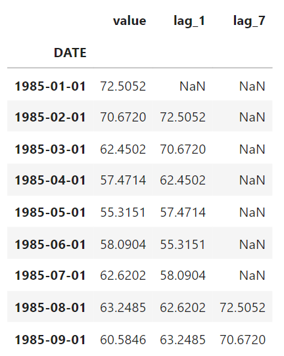Click the lag_7 column header
This screenshot has width=284, height=356.
coord(249,22)
